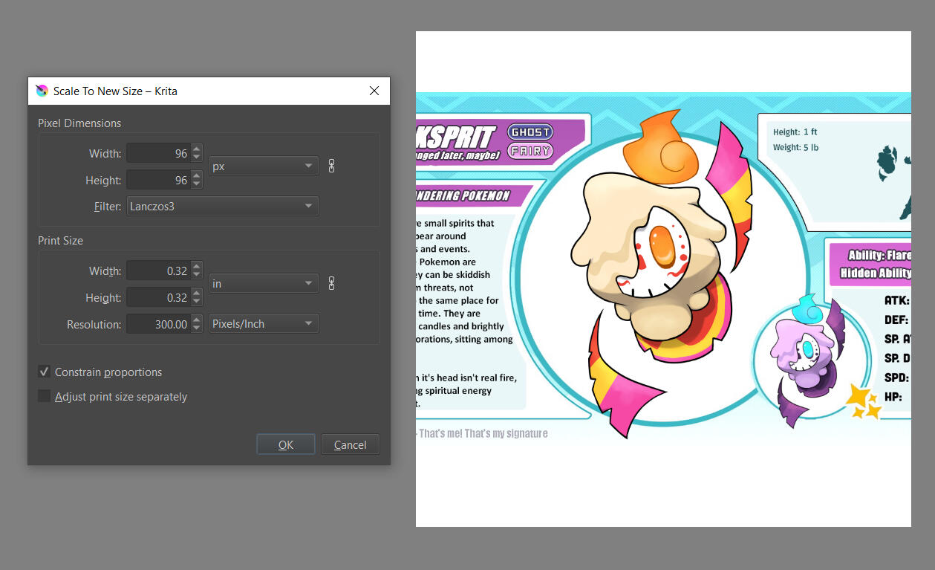This screenshot has width=935, height=570.
Task: Click the 'HP:' stat label in artwork
Action: (x=893, y=397)
